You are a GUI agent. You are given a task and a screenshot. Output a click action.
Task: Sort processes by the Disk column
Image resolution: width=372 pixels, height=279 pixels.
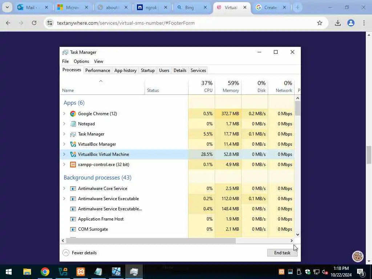[255, 86]
